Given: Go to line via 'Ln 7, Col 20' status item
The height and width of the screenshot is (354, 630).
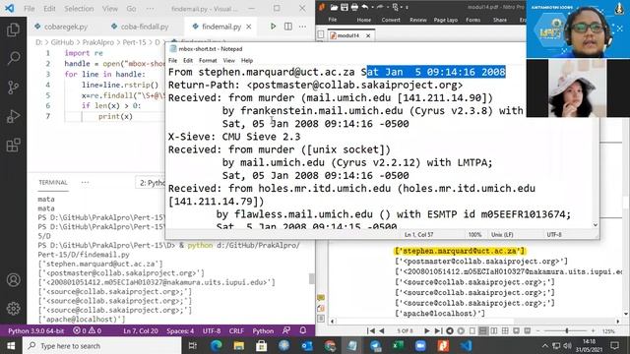Looking at the screenshot, I should pos(140,330).
